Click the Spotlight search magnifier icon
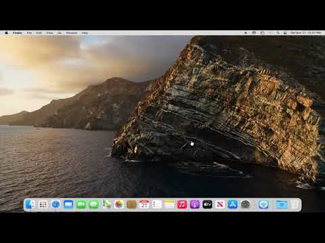This screenshot has width=325, height=243. [x=278, y=33]
